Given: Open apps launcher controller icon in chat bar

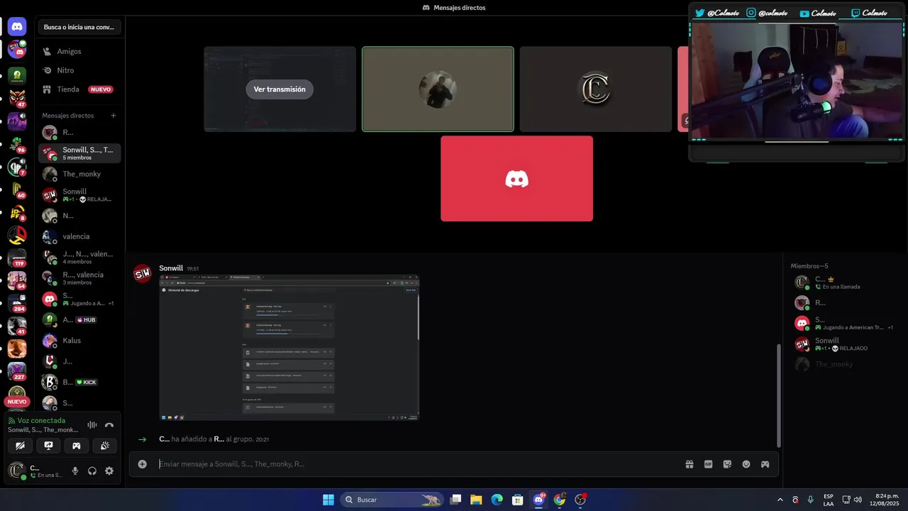Looking at the screenshot, I should click(765, 464).
